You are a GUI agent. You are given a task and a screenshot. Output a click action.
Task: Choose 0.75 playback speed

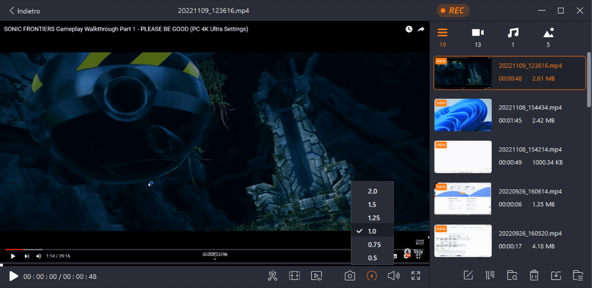372,245
